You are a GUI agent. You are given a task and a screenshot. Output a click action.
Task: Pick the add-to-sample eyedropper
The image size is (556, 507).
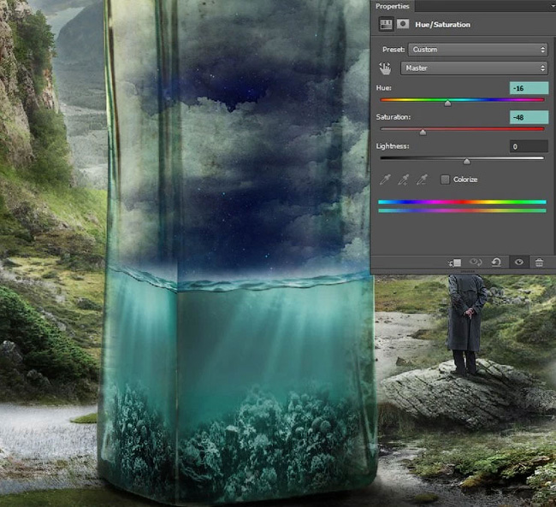403,180
